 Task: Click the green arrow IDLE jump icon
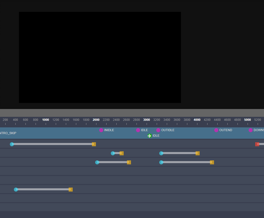(149, 136)
